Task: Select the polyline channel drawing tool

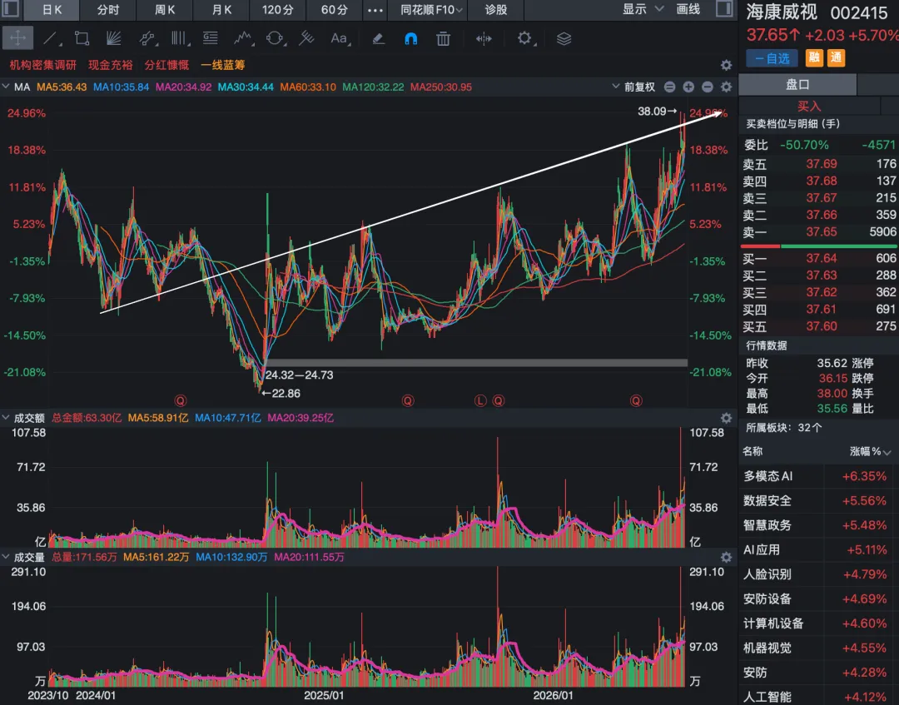Action: pyautogui.click(x=147, y=38)
